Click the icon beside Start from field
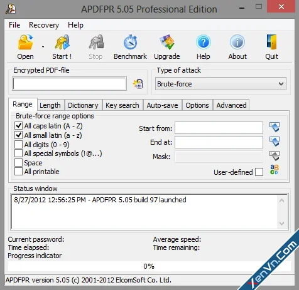The width and height of the screenshot is (299, 290). tap(275, 127)
